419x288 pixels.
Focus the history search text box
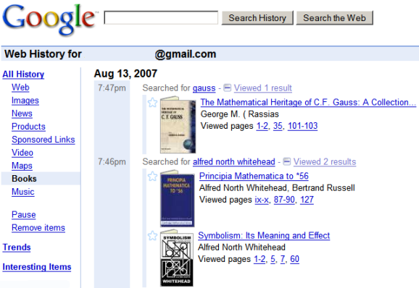pos(161,18)
